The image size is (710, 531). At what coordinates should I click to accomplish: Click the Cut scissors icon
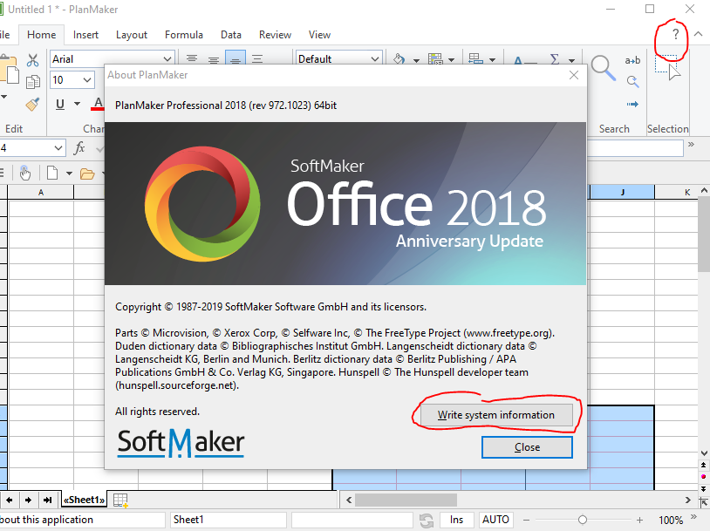[33, 60]
